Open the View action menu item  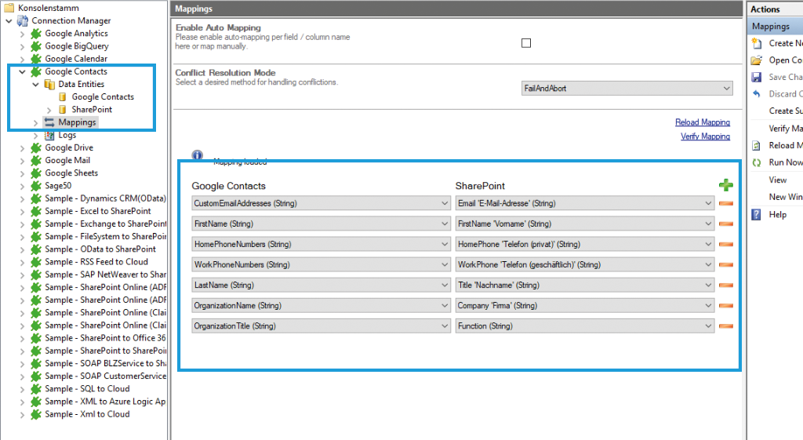point(777,180)
